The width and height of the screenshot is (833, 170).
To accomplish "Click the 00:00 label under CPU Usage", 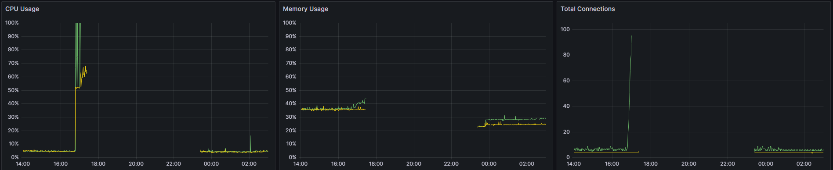I will point(211,164).
